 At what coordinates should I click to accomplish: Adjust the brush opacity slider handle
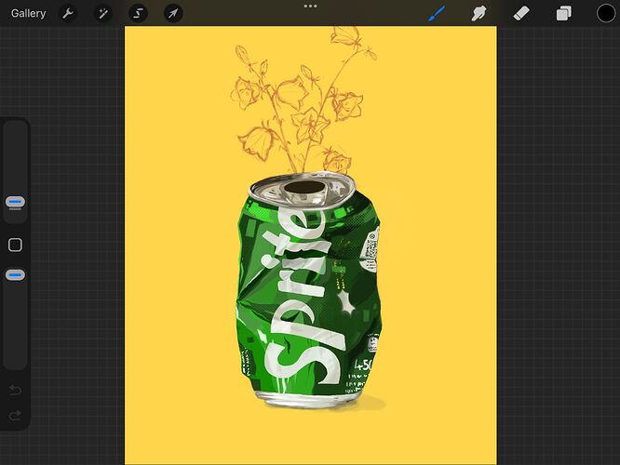tap(15, 275)
